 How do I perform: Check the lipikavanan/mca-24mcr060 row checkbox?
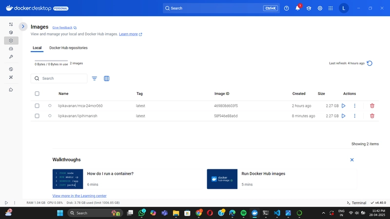(37, 106)
